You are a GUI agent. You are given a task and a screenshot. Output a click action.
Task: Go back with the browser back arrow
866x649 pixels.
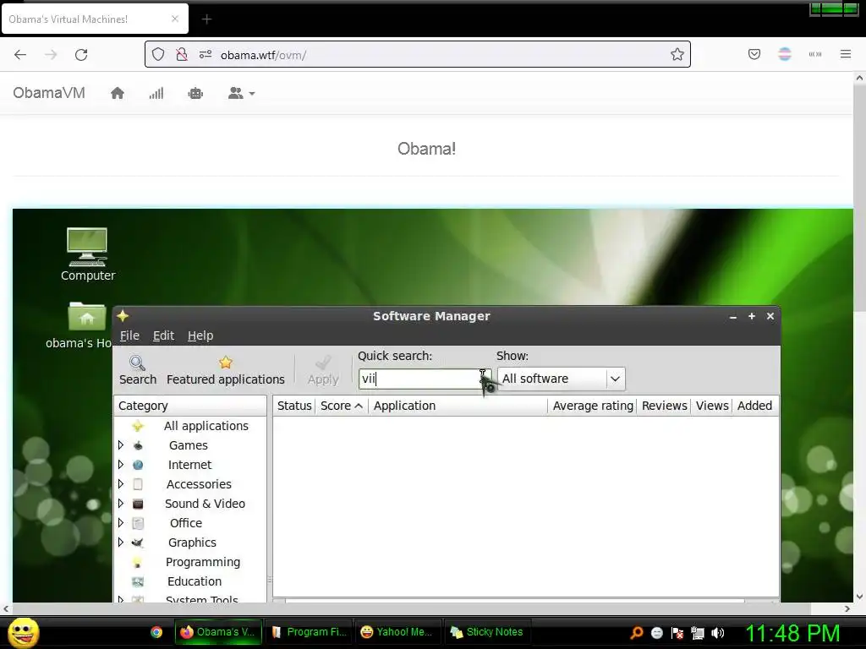tap(20, 55)
